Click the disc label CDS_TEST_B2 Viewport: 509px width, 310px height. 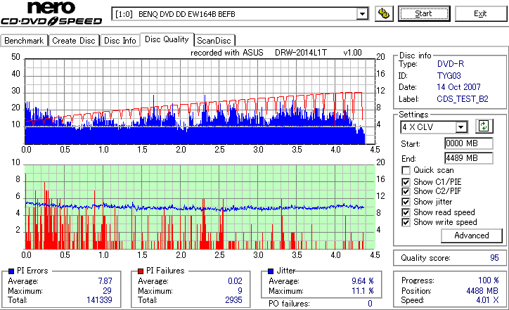point(463,99)
